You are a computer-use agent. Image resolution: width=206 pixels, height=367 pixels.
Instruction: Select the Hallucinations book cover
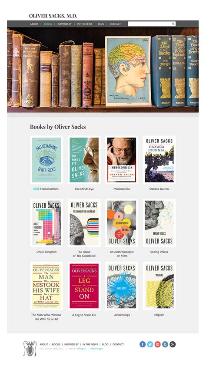47,160
